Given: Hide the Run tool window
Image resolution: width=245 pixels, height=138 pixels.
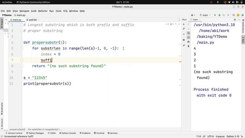Looking at the screenshot, I should (239, 20).
